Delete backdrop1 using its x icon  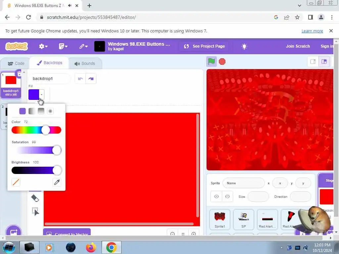[19, 74]
